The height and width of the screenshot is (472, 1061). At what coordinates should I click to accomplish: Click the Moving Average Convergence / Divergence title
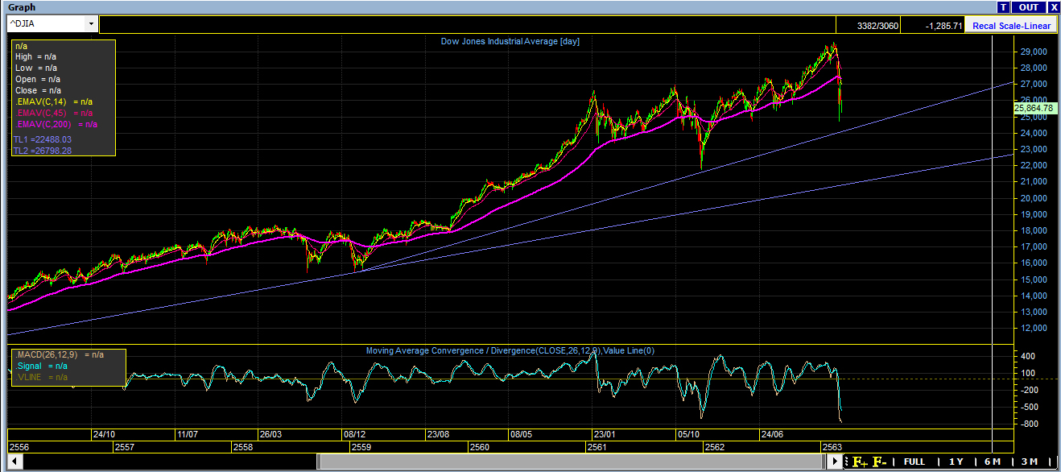tap(510, 350)
